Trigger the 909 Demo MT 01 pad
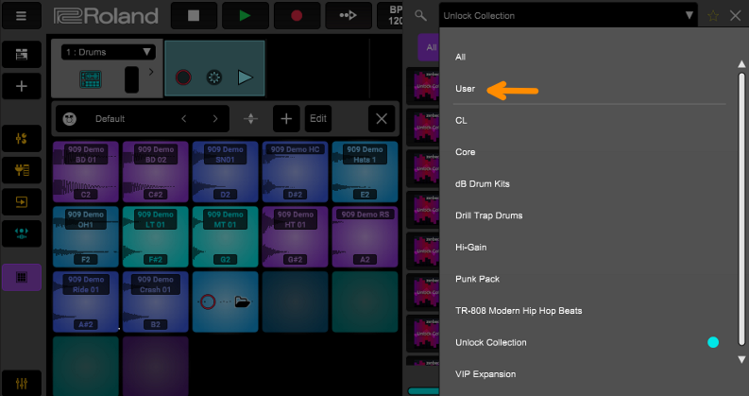The height and width of the screenshot is (396, 749). click(x=225, y=236)
